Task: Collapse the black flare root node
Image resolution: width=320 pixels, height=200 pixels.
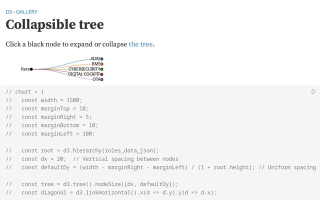Action: click(31, 69)
